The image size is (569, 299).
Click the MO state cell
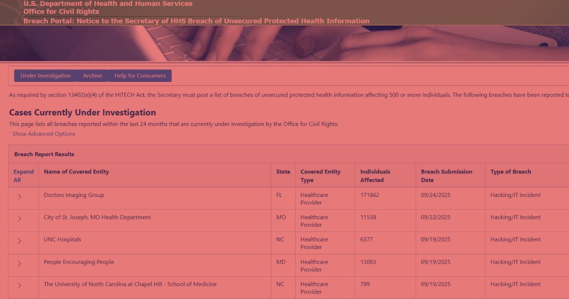281,217
